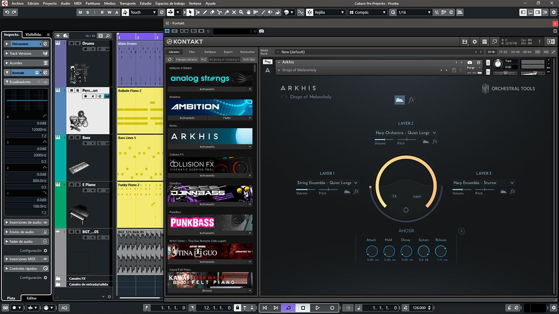Screen dimensions: 559x314
Task: Open Kontakt workspace layout menu
Action: click(x=485, y=42)
